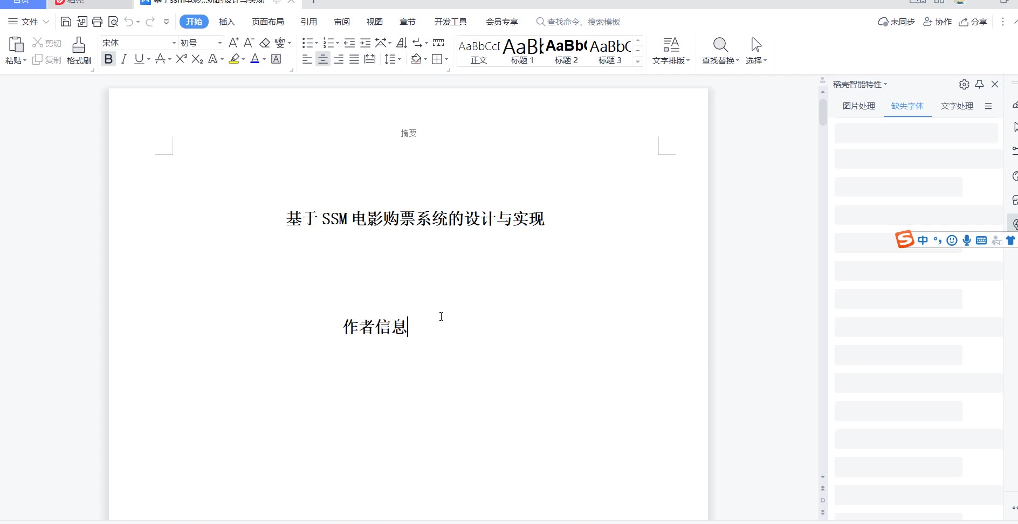Apply superscript formatting

click(x=182, y=59)
